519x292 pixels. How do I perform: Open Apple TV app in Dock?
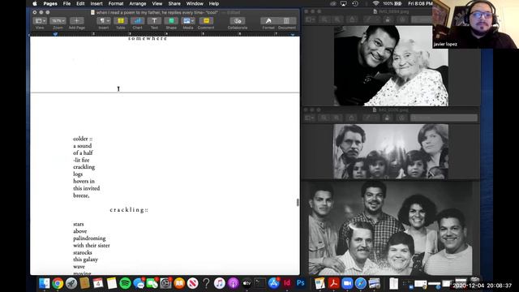point(247,283)
